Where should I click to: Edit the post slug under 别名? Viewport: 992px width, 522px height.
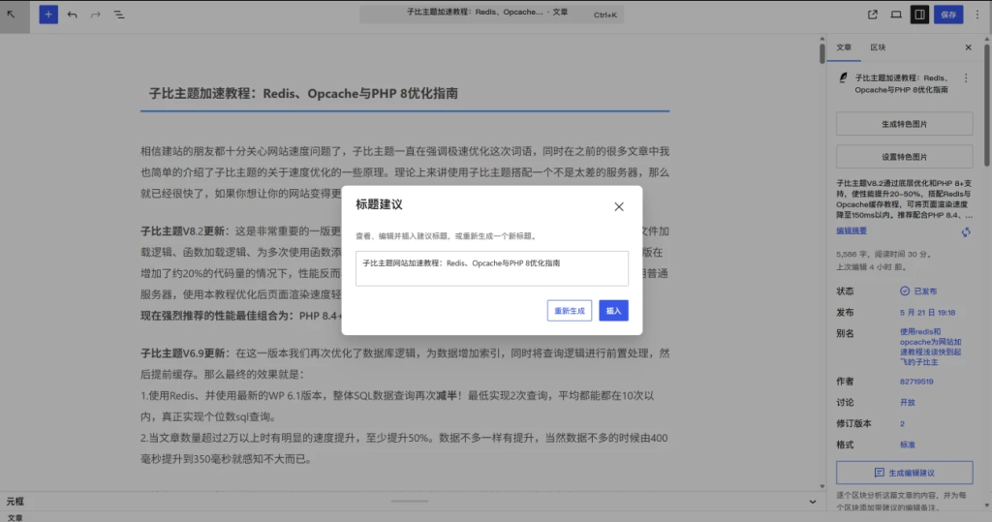(931, 347)
